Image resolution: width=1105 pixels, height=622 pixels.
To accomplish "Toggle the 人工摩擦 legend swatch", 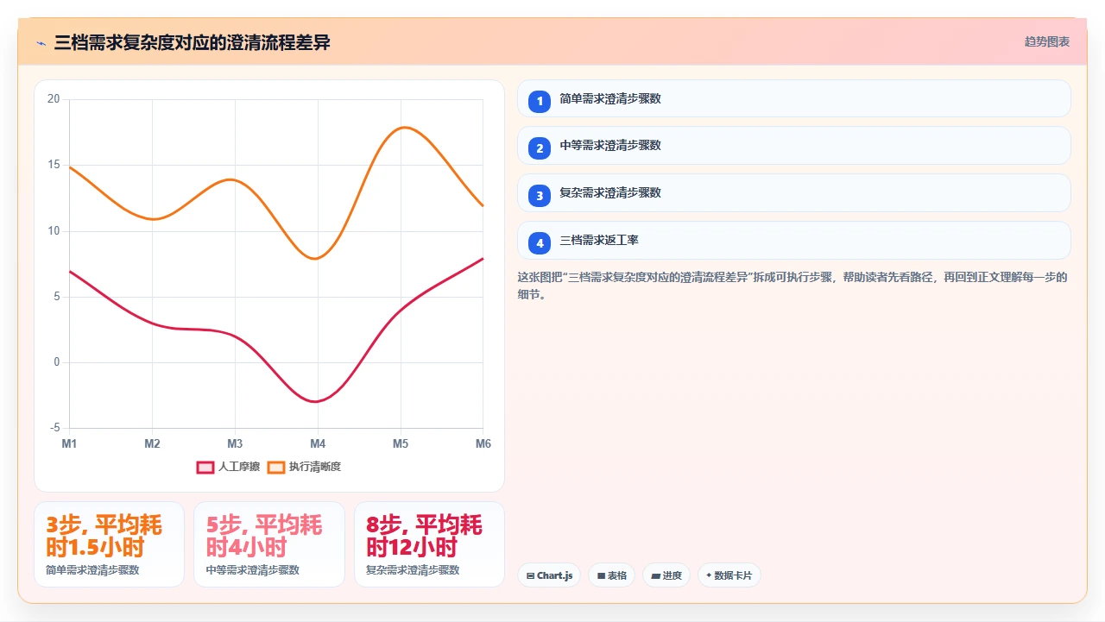I will [x=205, y=467].
